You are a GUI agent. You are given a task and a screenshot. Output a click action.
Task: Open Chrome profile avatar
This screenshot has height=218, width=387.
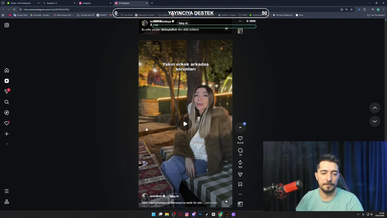[378, 9]
